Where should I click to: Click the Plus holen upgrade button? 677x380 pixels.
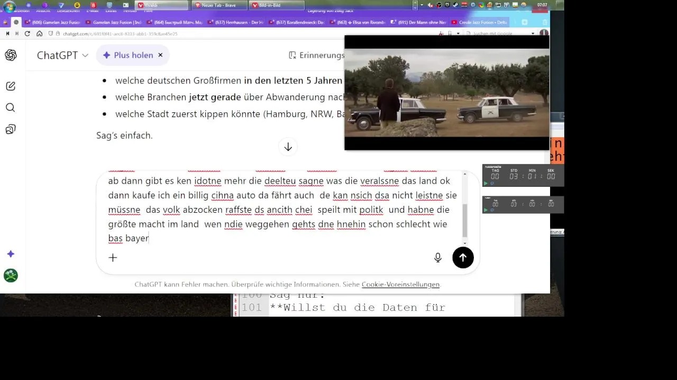(x=127, y=55)
